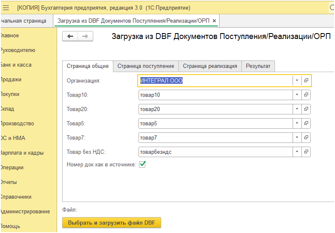Expand the Товар7 dropdown list
The height and width of the screenshot is (233, 335).
point(297,137)
